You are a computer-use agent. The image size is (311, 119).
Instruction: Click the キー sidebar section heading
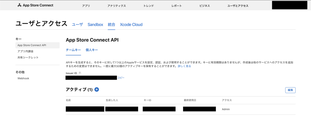pos(18,39)
